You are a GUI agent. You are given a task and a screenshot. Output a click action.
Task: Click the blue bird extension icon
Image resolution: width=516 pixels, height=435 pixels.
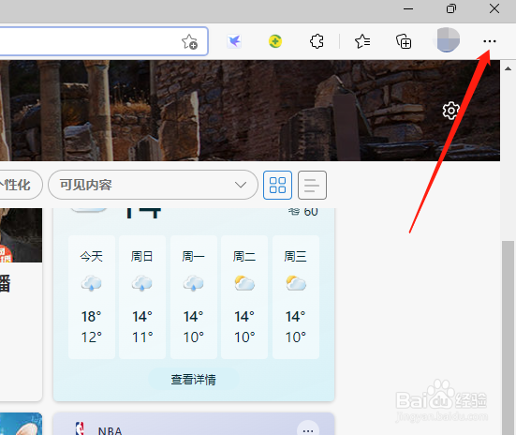pos(234,41)
